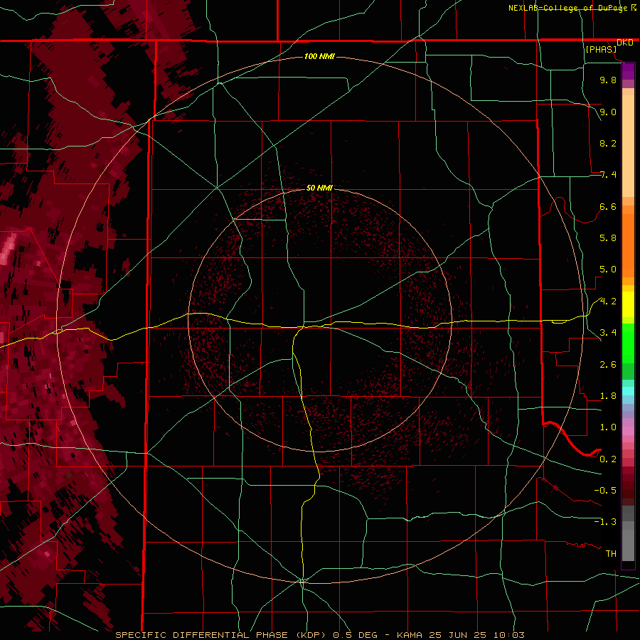Click the -0.5 legend value

pos(605,491)
